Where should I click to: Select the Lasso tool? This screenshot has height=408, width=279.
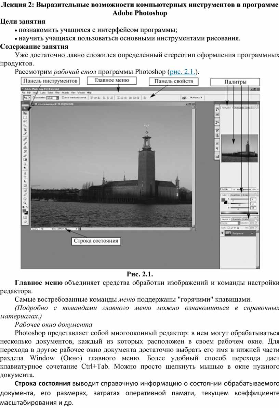tap(25, 121)
